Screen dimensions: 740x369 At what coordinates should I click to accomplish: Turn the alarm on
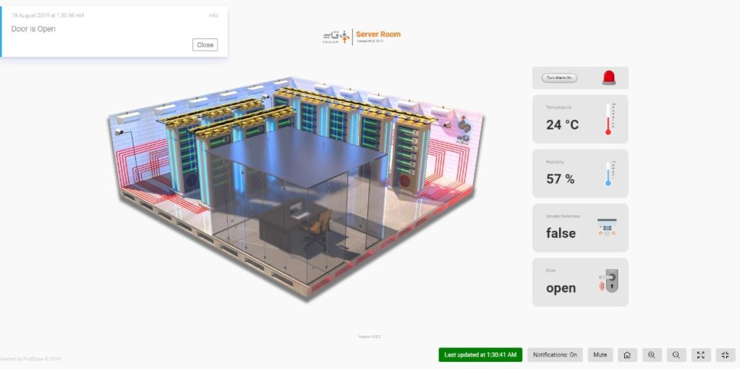click(x=559, y=77)
